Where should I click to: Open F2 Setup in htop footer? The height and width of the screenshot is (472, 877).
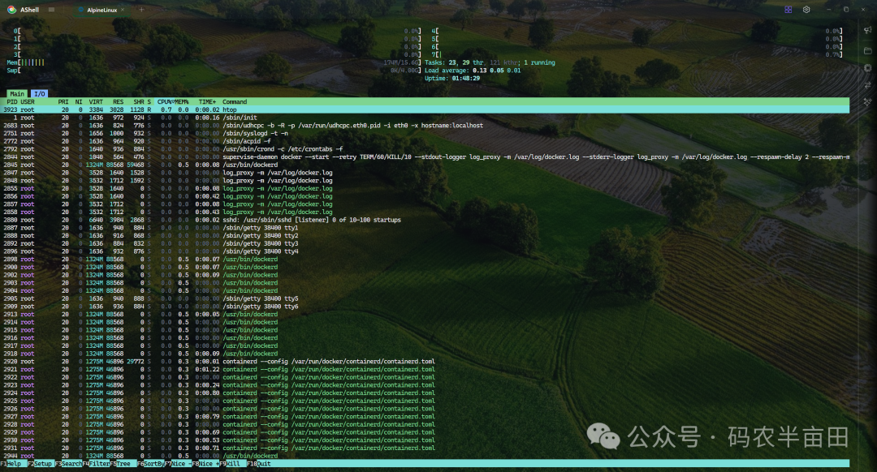point(41,464)
